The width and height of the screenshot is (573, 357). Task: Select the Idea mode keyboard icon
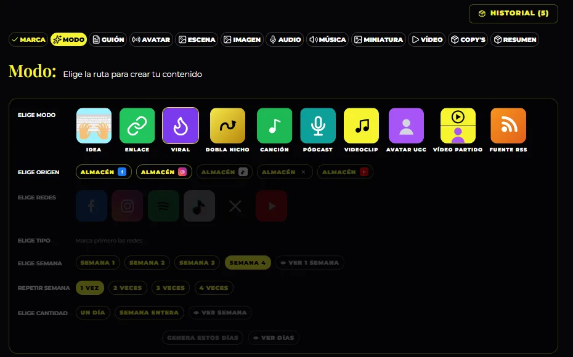coord(94,126)
